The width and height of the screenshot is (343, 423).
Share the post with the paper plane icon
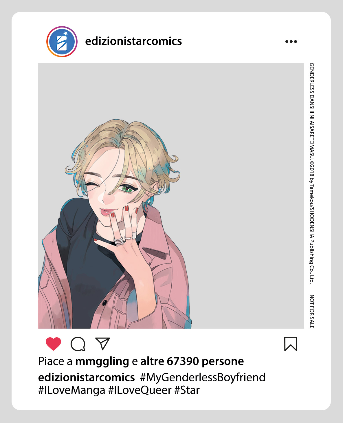pos(102,343)
